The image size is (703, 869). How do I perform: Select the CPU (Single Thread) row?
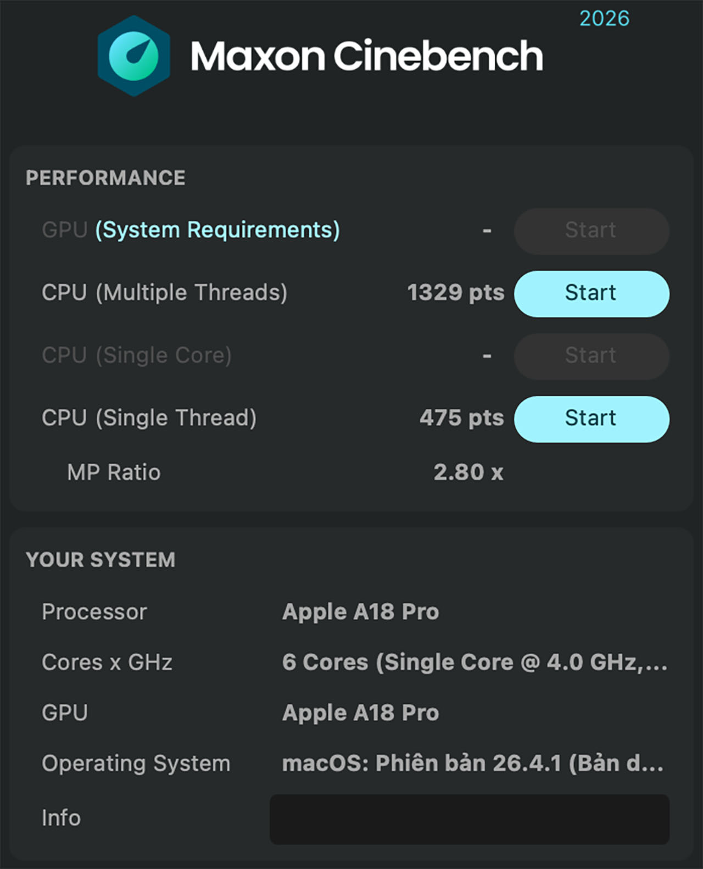(x=149, y=417)
